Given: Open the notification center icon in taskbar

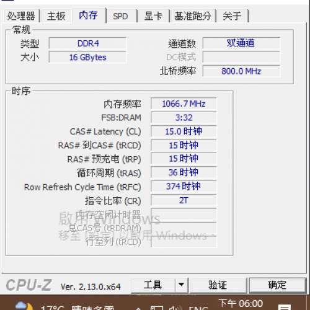Looking at the screenshot, I should pyautogui.click(x=285, y=307).
